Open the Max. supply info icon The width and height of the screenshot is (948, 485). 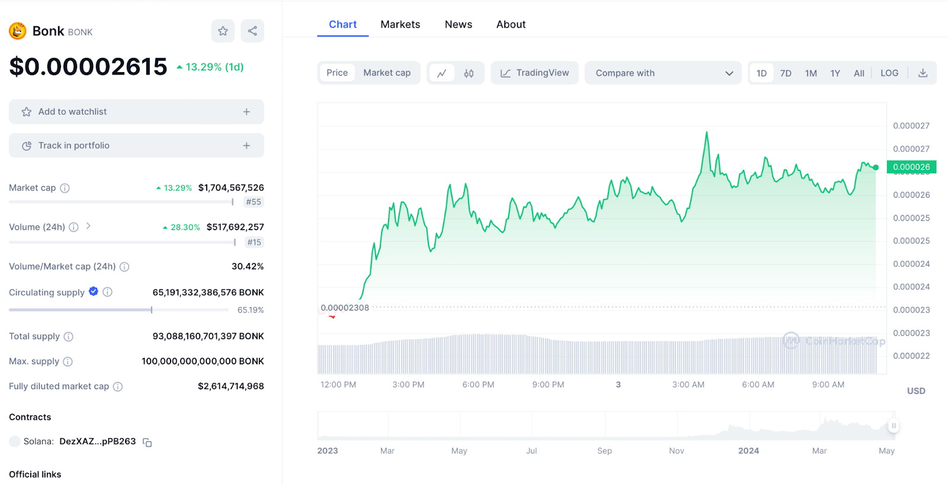[x=68, y=361]
